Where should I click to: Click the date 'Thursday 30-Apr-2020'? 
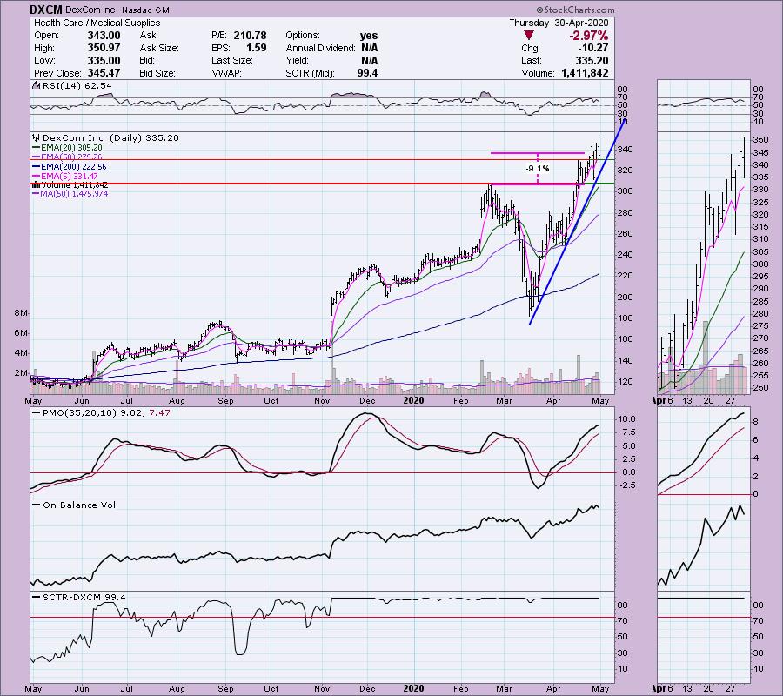pos(559,23)
